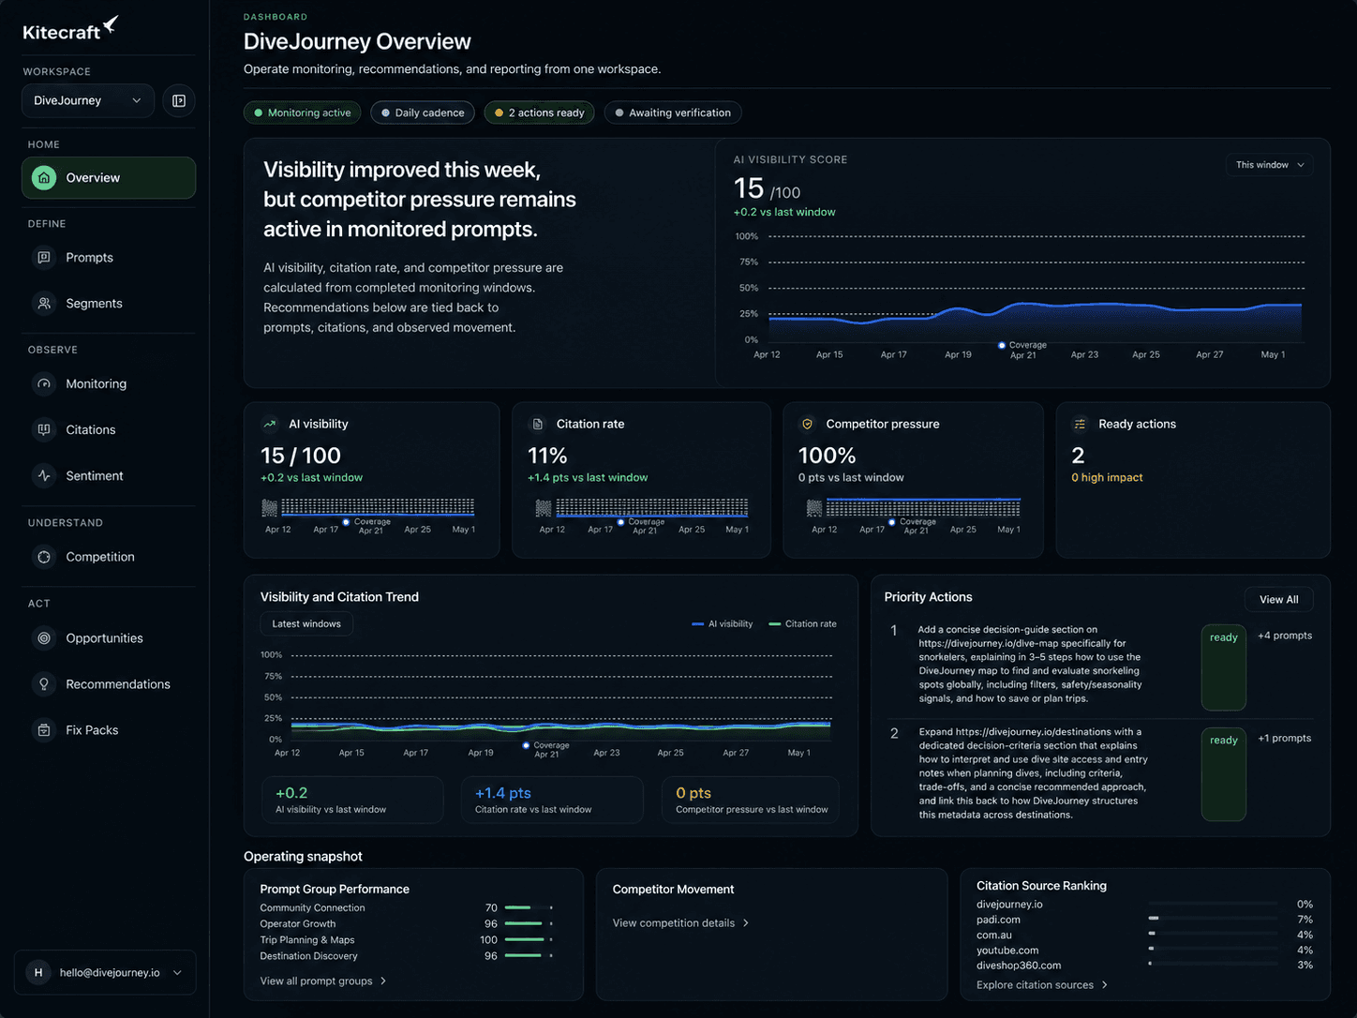Click the Sentiment pulse icon
This screenshot has height=1018, width=1357.
[44, 476]
